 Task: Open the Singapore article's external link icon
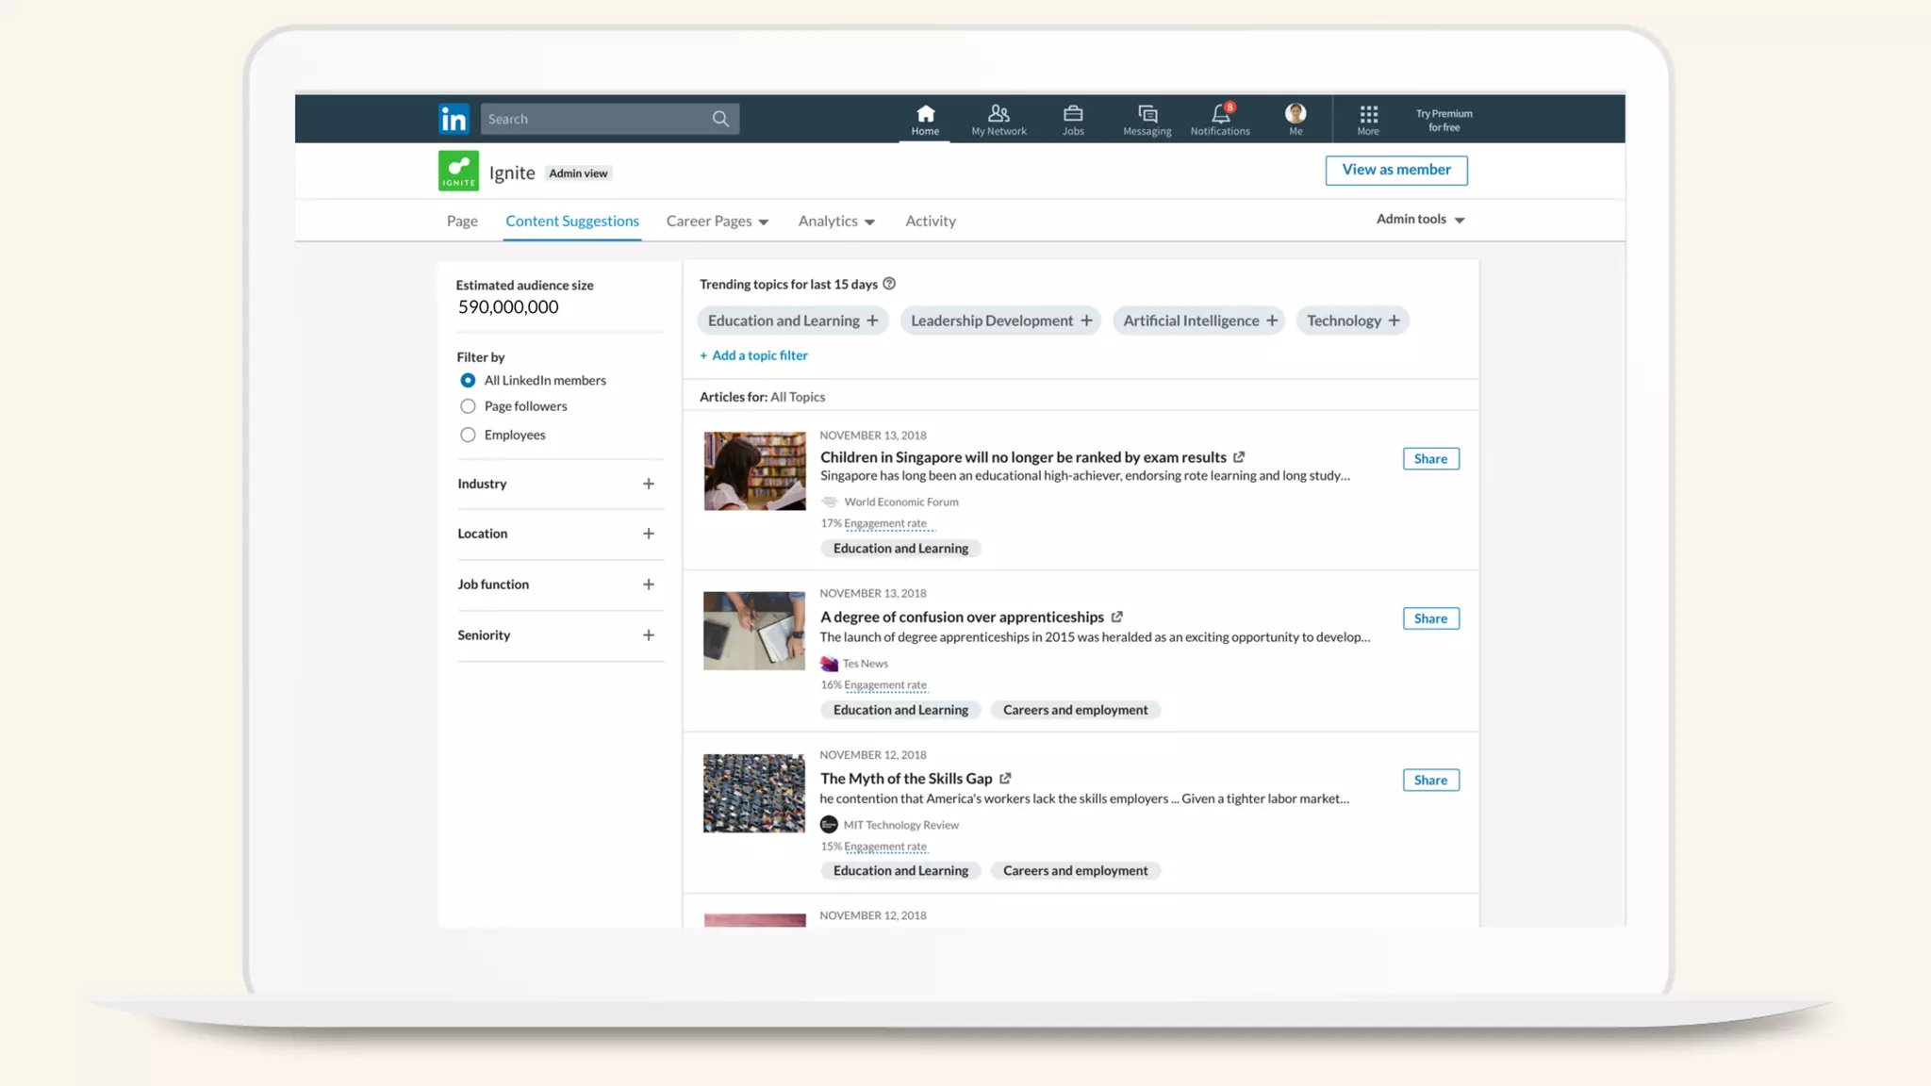1239,457
